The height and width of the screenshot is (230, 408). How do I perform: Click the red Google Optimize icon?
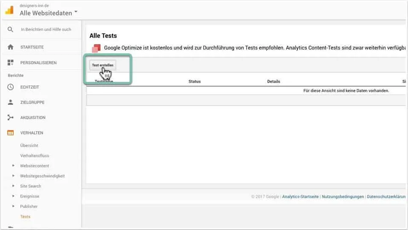click(x=96, y=48)
